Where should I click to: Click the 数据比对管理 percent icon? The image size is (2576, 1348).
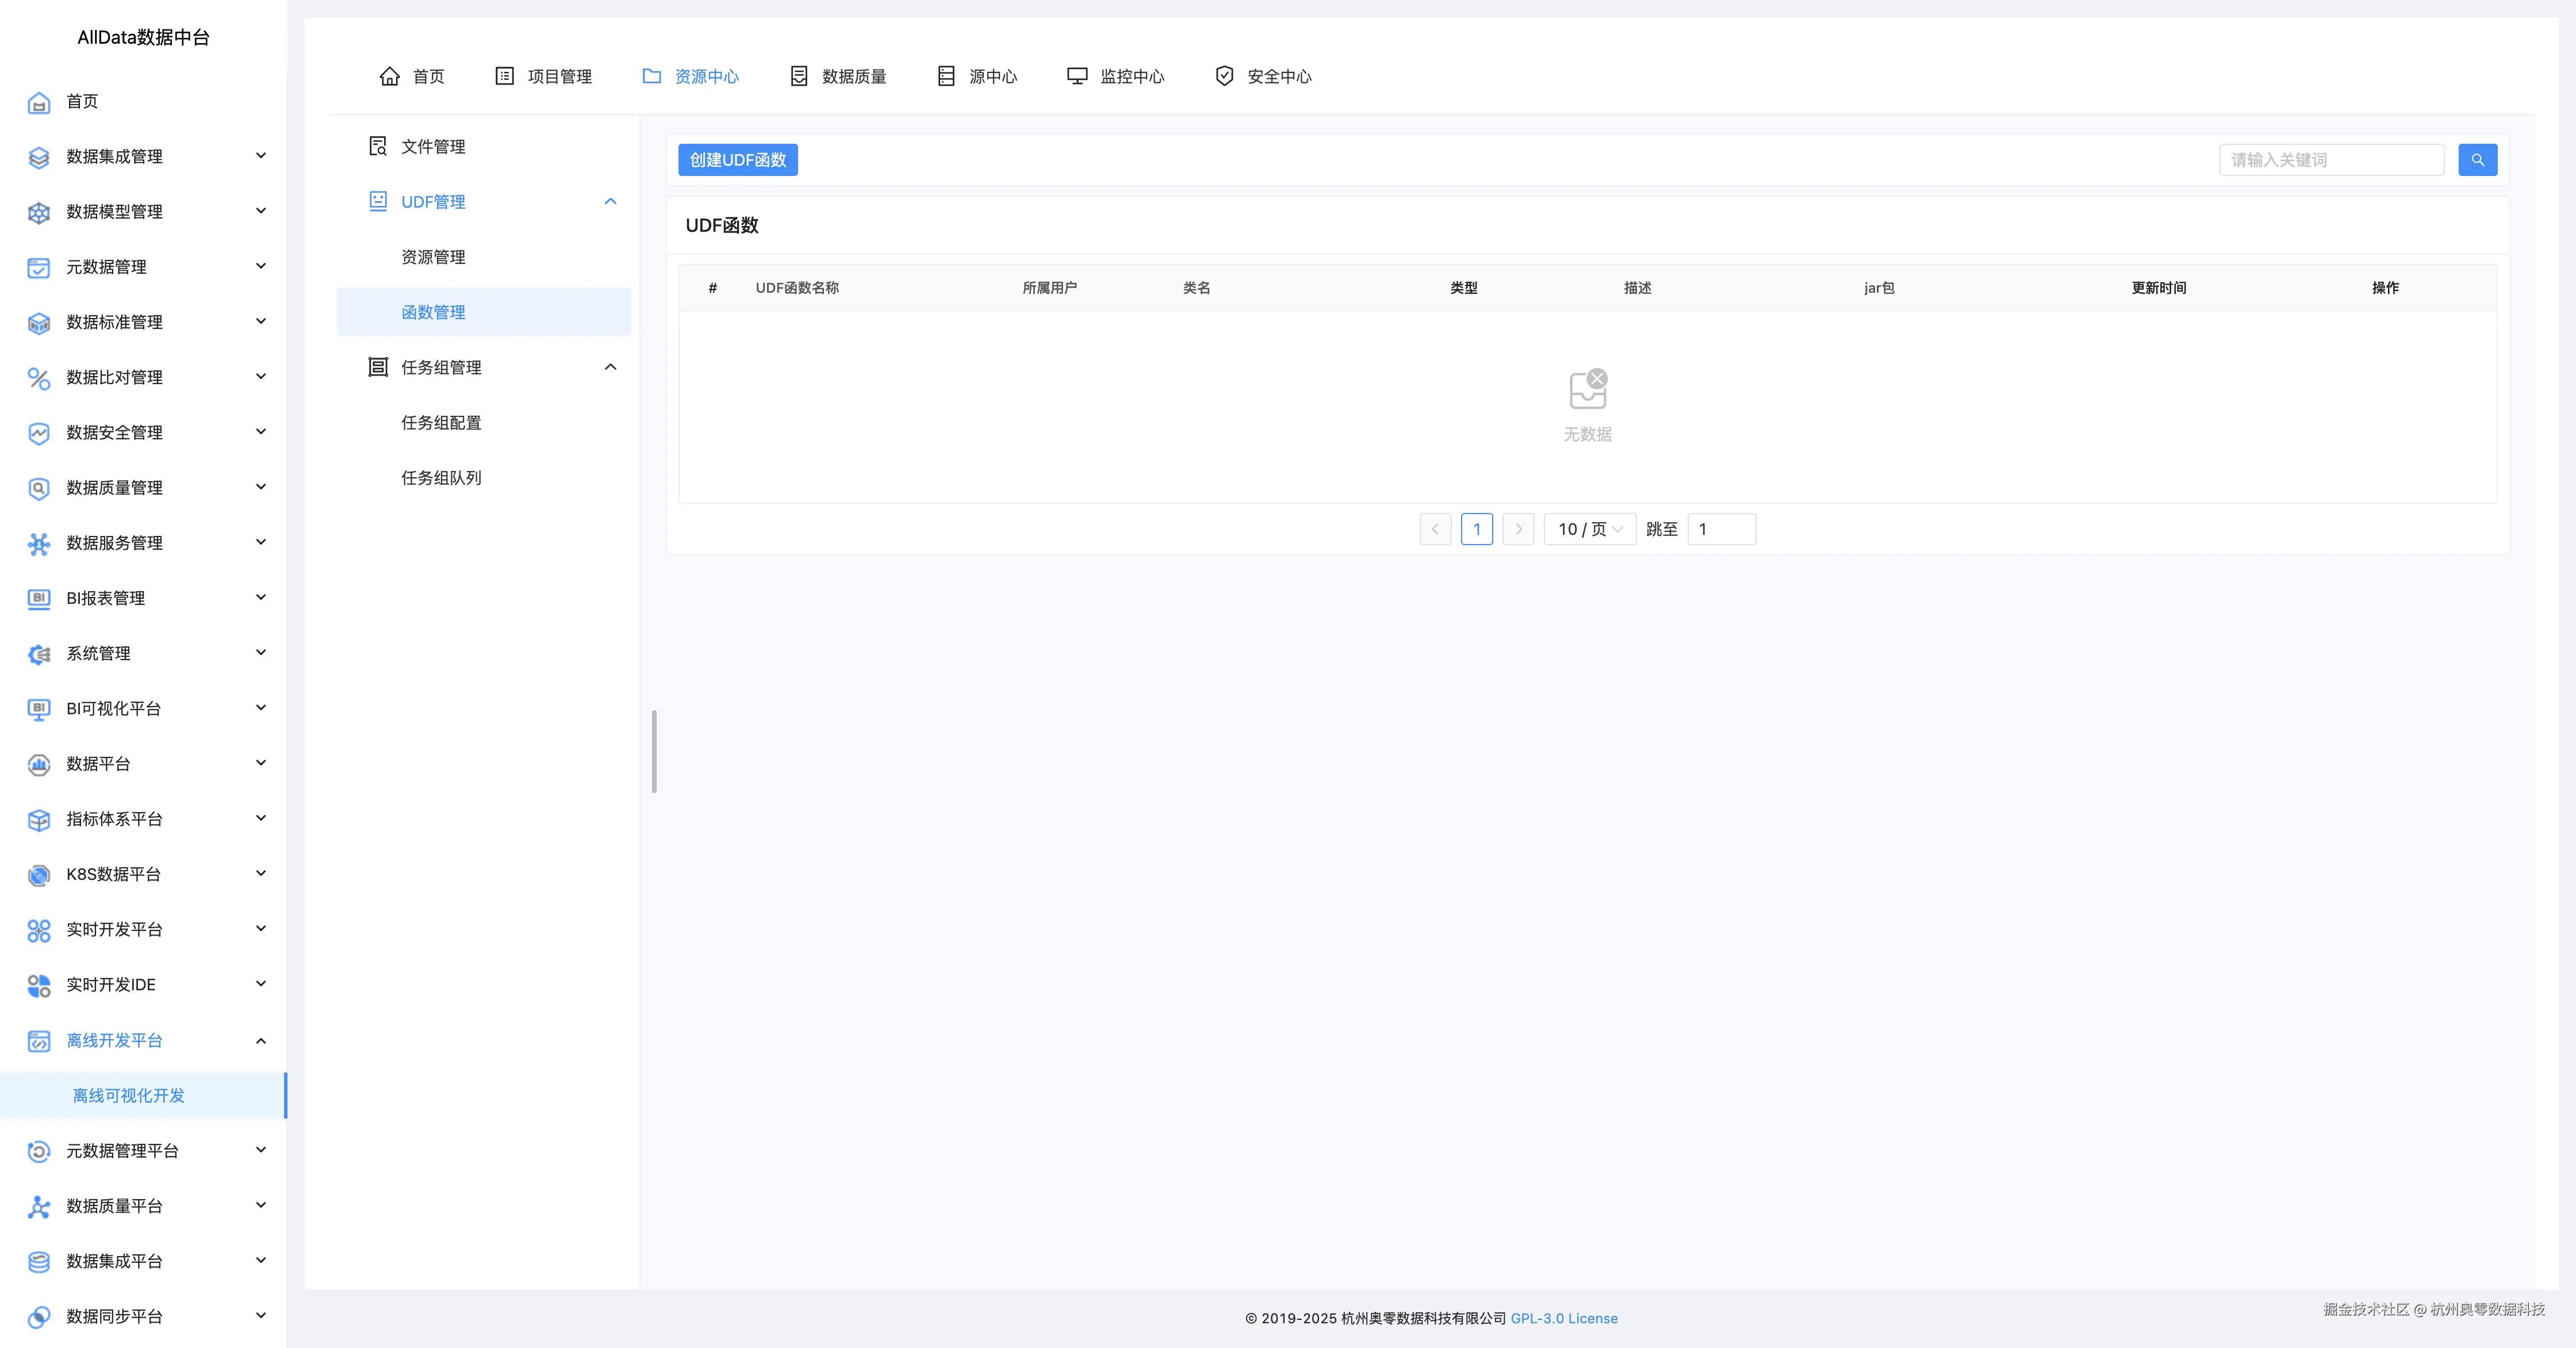coord(39,378)
